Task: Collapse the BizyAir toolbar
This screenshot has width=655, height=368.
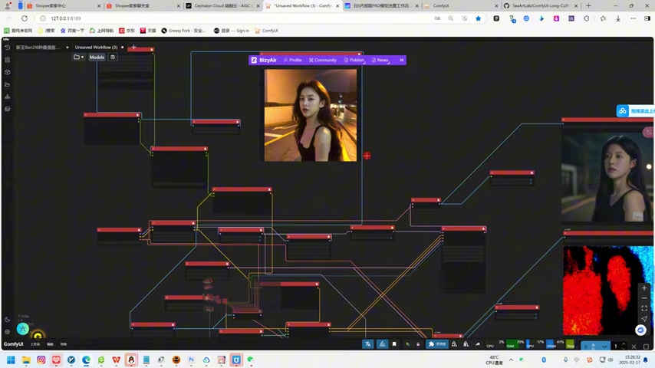Action: [x=401, y=60]
